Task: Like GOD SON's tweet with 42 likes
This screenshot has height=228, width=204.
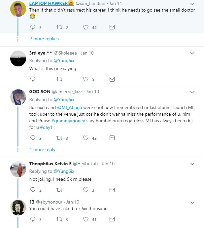Action: [86, 138]
